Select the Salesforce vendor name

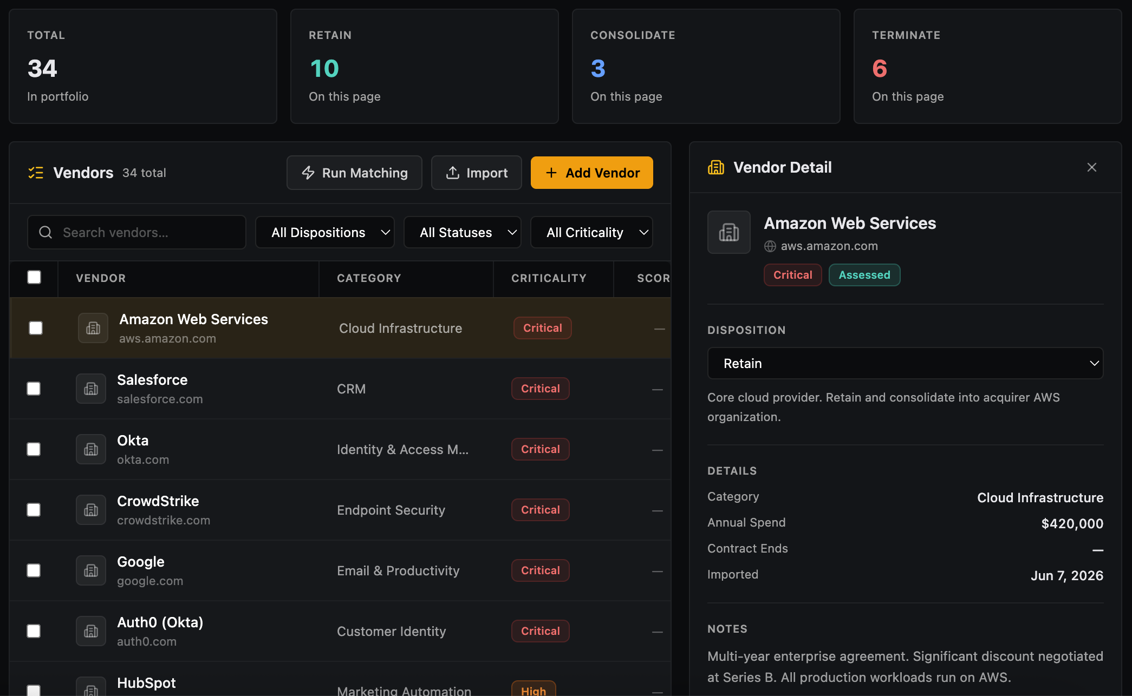152,380
